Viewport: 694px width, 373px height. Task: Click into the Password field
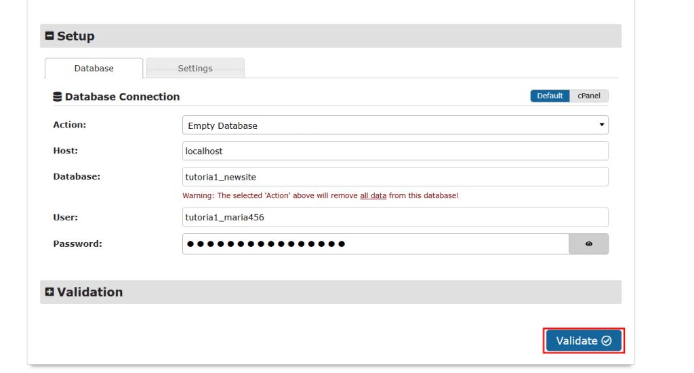click(375, 243)
